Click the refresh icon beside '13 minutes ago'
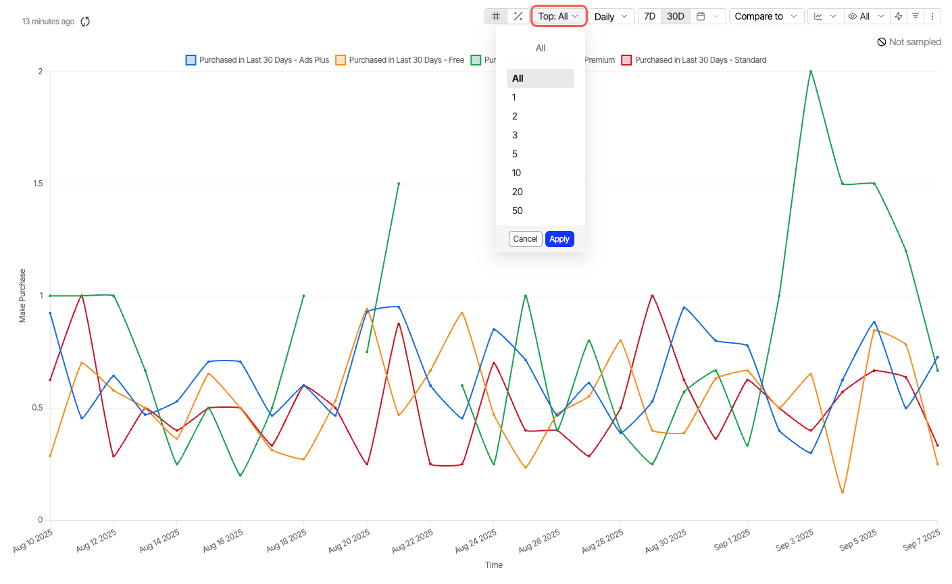 85,22
